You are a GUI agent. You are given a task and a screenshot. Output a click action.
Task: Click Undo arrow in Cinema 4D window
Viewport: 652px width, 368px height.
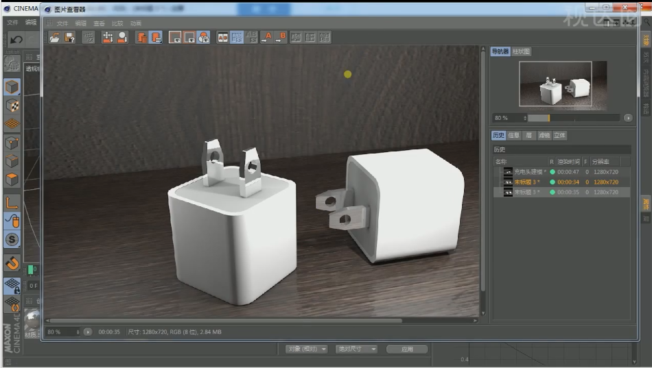(x=16, y=40)
